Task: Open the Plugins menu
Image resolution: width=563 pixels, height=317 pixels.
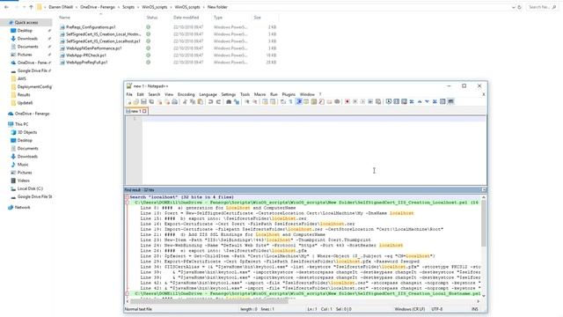Action: [289, 94]
